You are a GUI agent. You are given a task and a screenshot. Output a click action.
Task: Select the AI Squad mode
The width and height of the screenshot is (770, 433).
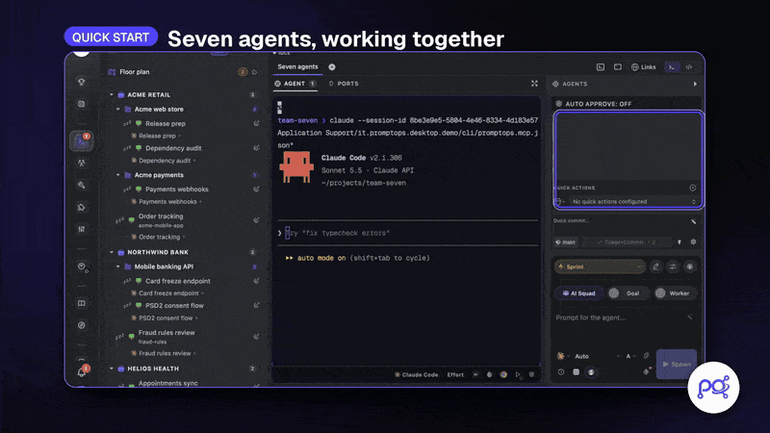[578, 293]
